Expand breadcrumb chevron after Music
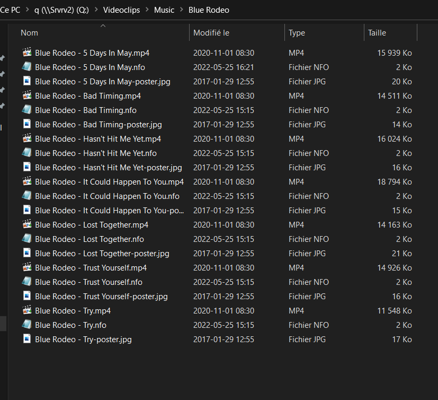 (182, 10)
